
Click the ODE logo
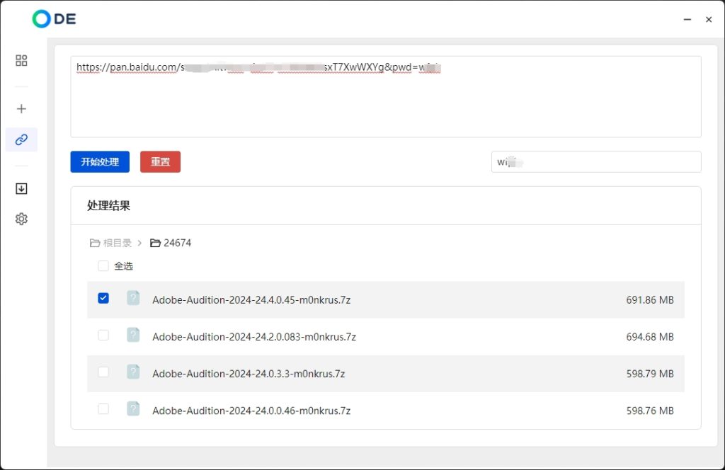point(54,19)
